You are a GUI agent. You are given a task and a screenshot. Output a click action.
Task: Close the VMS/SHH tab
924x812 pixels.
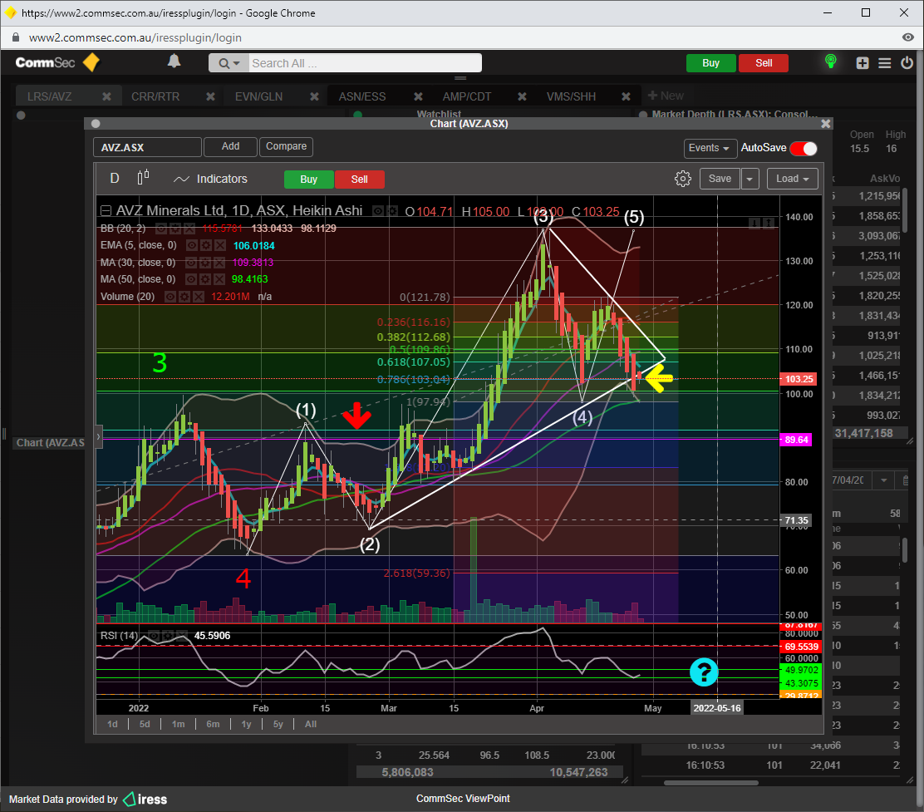click(626, 96)
